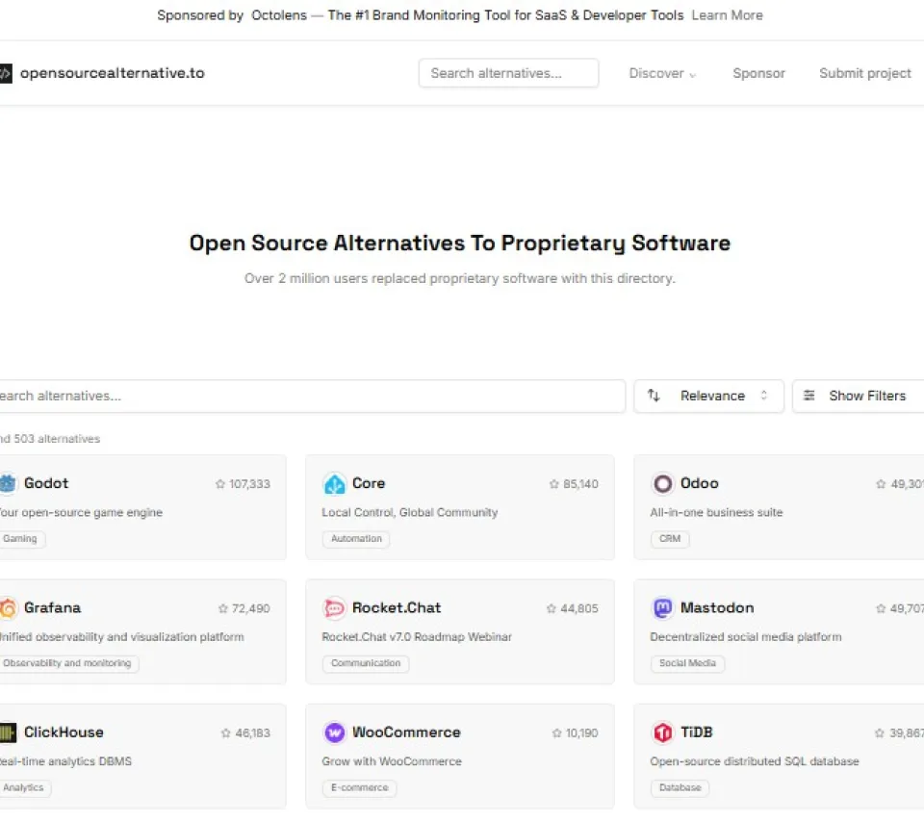Click the '503 alternatives' count text
The image size is (924, 822).
coord(57,439)
